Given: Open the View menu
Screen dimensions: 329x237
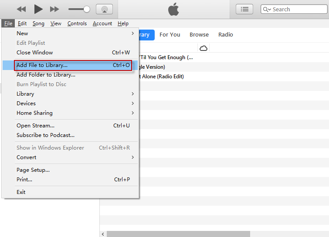Looking at the screenshot, I should [x=56, y=23].
